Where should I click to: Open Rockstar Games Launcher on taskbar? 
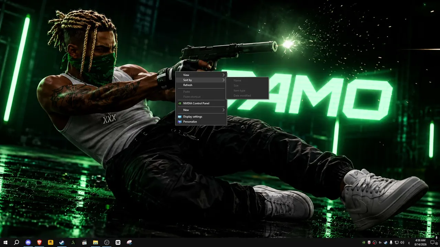51,242
